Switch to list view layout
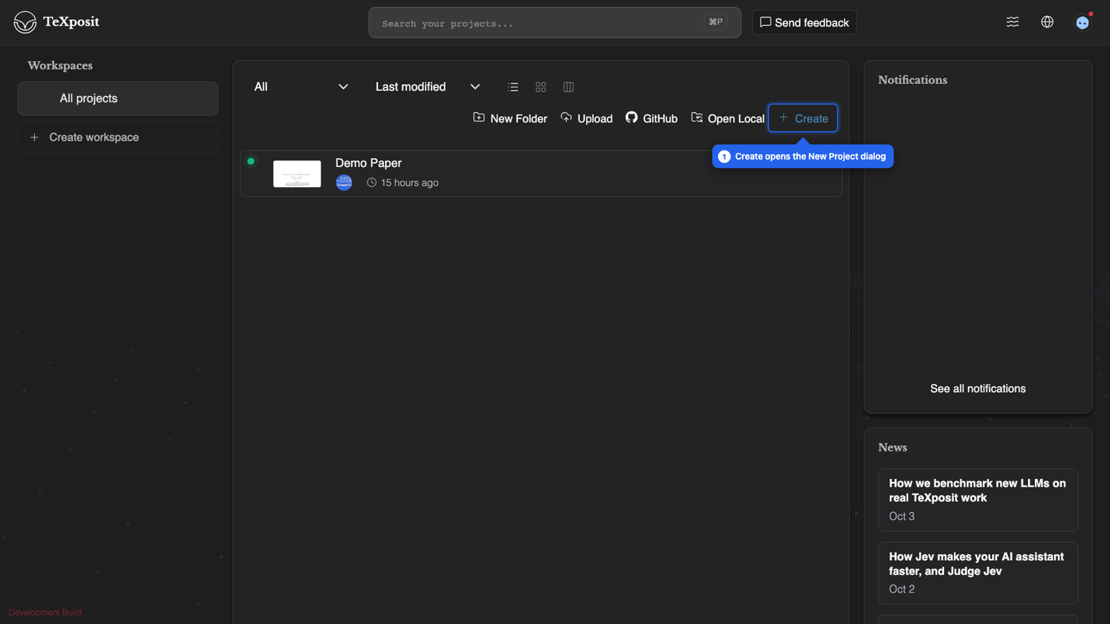 coord(513,87)
